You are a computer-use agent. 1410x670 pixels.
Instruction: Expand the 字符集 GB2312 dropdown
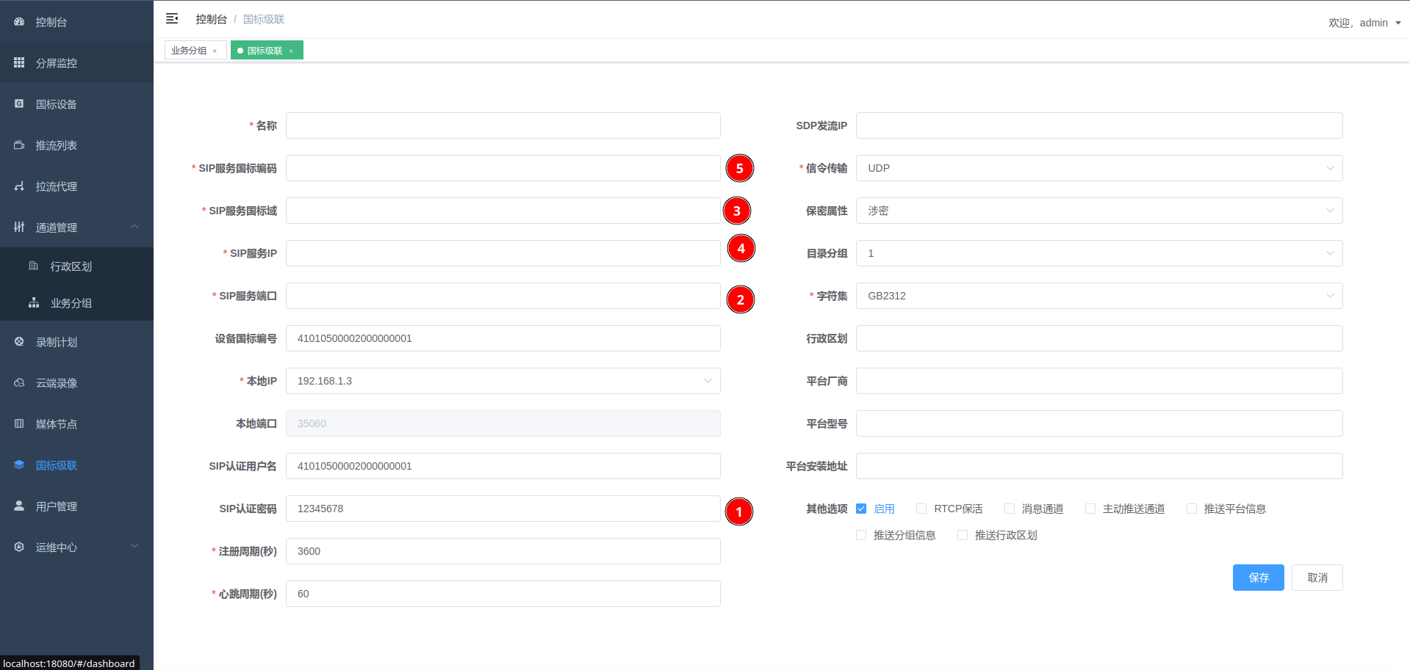[1098, 296]
